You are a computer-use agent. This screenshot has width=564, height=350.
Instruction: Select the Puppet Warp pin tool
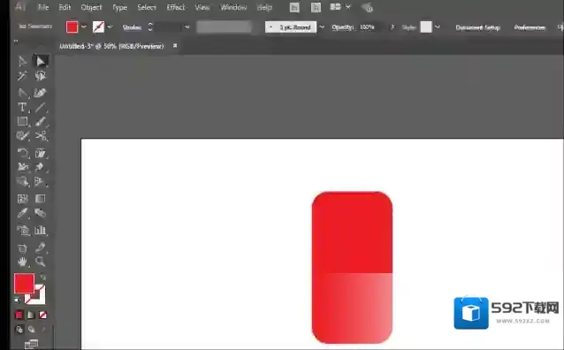point(40,167)
